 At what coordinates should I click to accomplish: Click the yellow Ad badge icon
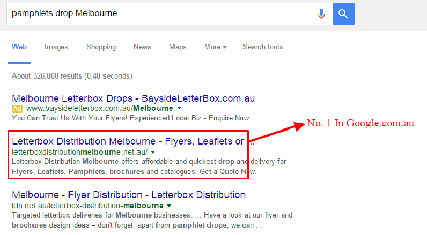click(x=17, y=108)
